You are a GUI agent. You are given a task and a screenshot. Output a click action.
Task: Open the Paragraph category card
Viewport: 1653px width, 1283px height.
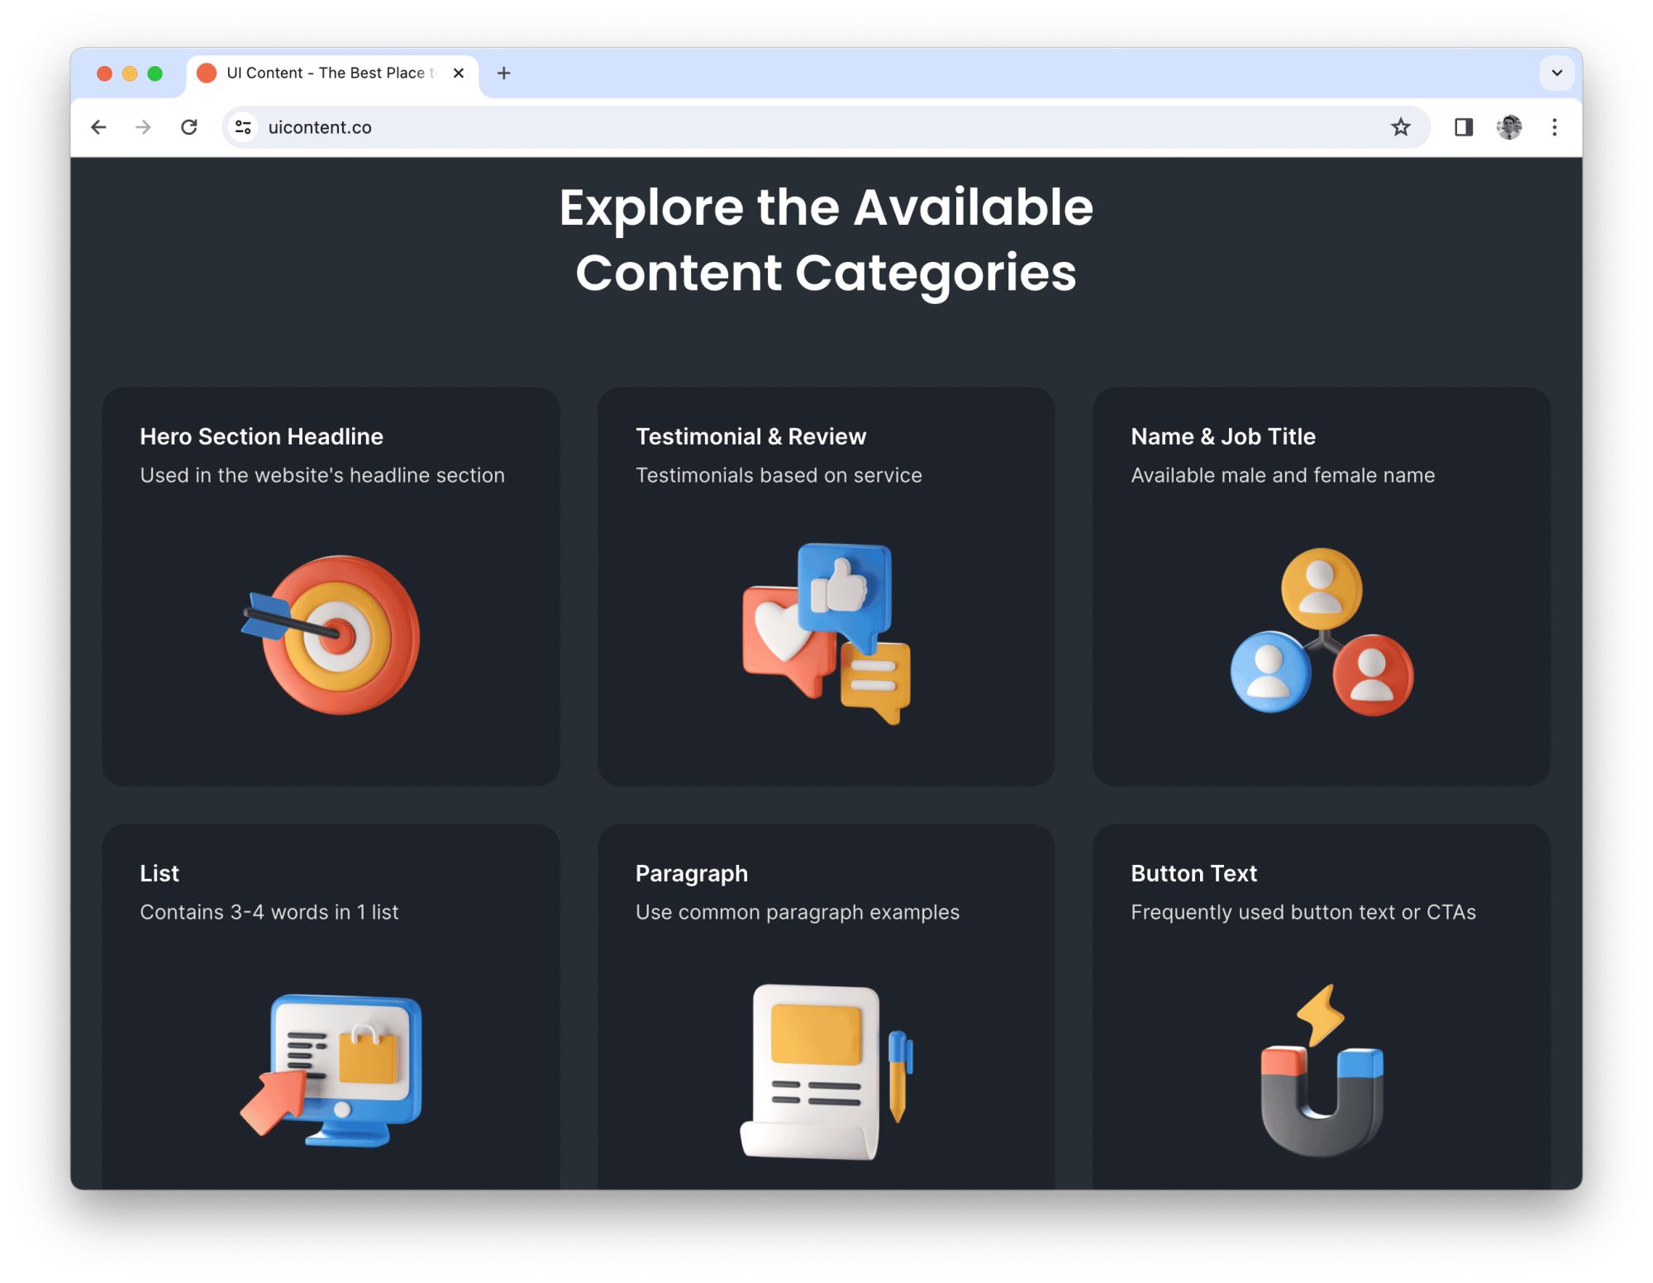[826, 1006]
